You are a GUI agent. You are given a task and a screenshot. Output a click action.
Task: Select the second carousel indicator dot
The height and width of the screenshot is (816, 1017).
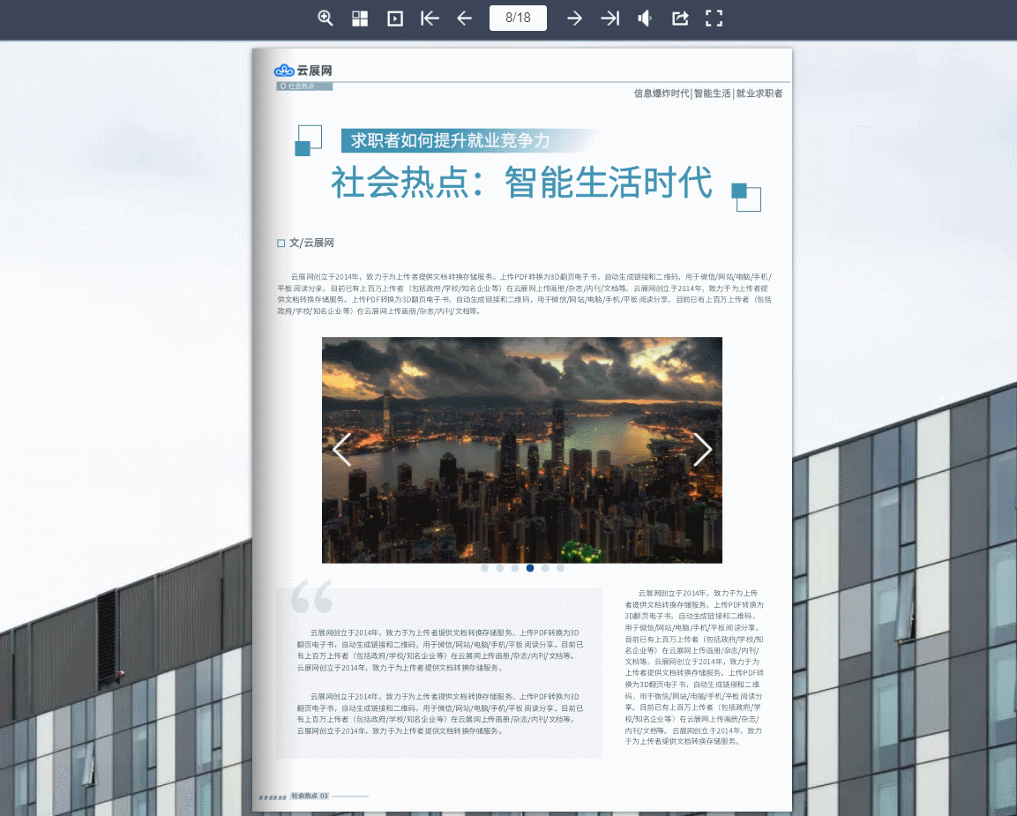coord(499,568)
